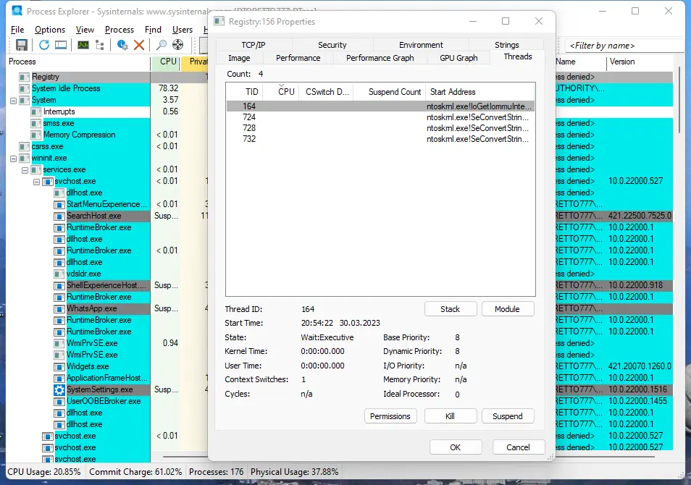Open the Users menu
691x485 pixels.
click(182, 30)
